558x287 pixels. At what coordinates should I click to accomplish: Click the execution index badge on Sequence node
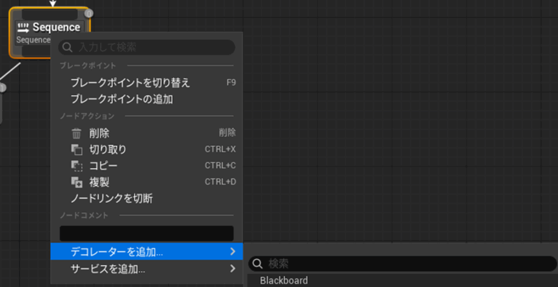(x=89, y=13)
